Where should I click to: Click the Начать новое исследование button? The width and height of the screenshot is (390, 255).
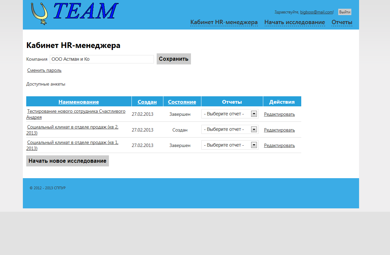click(67, 161)
